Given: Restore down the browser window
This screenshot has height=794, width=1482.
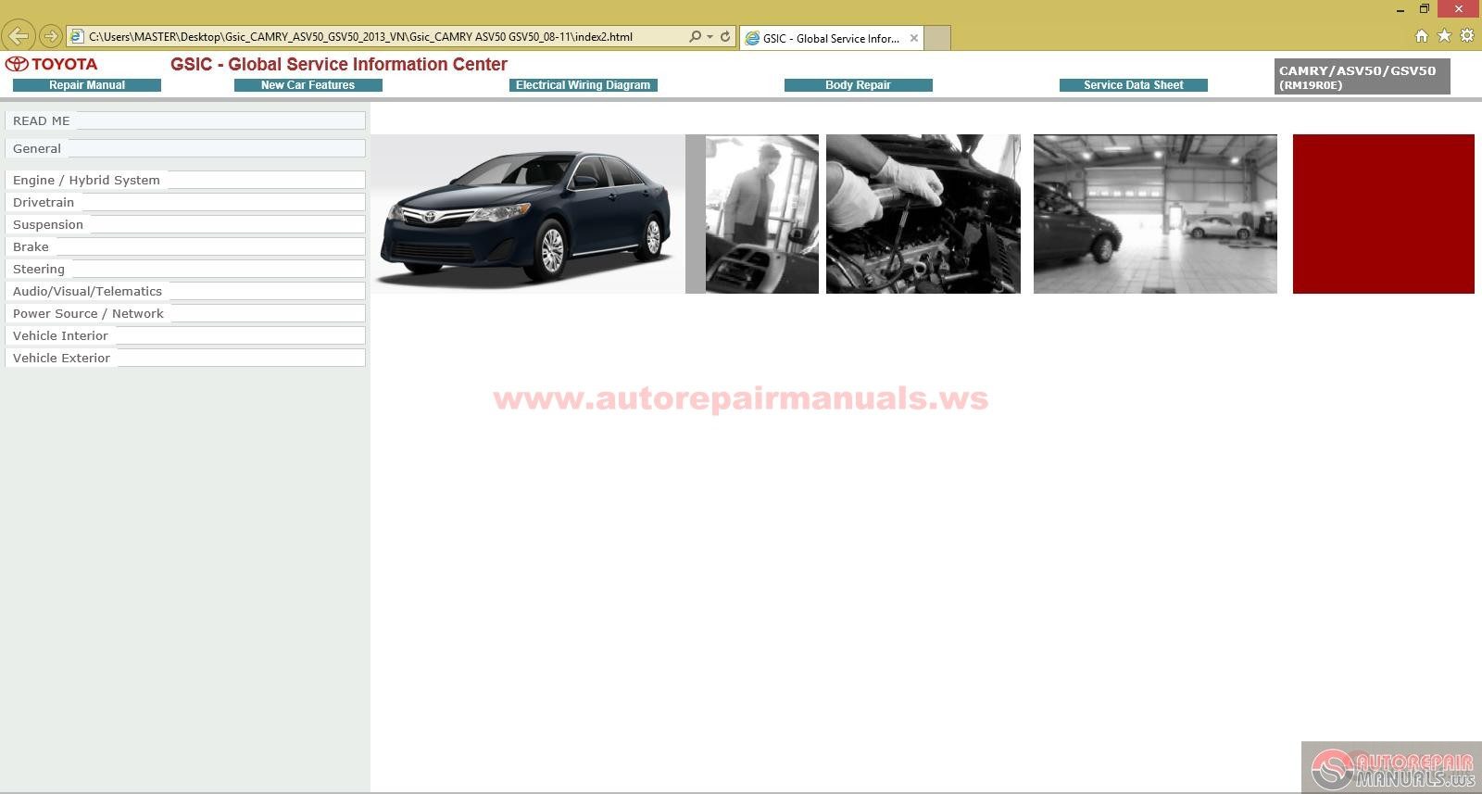Looking at the screenshot, I should tap(1425, 9).
